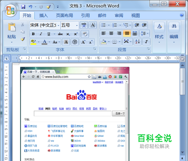Toggle superscript formatting
This screenshot has height=161, width=188.
tap(76, 34)
